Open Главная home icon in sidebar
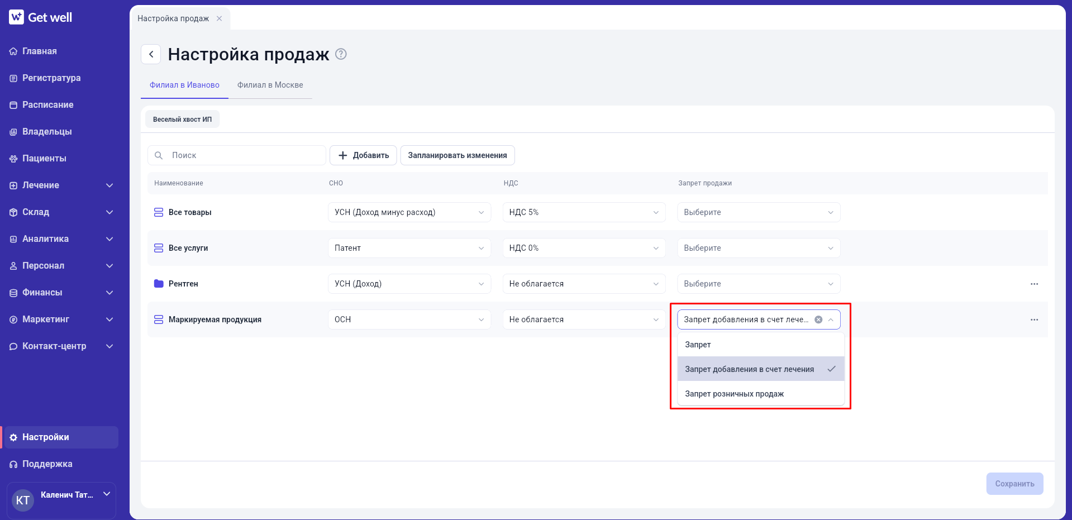 click(13, 51)
